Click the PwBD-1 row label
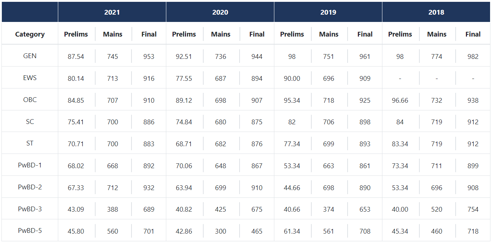The height and width of the screenshot is (242, 493). [x=30, y=165]
